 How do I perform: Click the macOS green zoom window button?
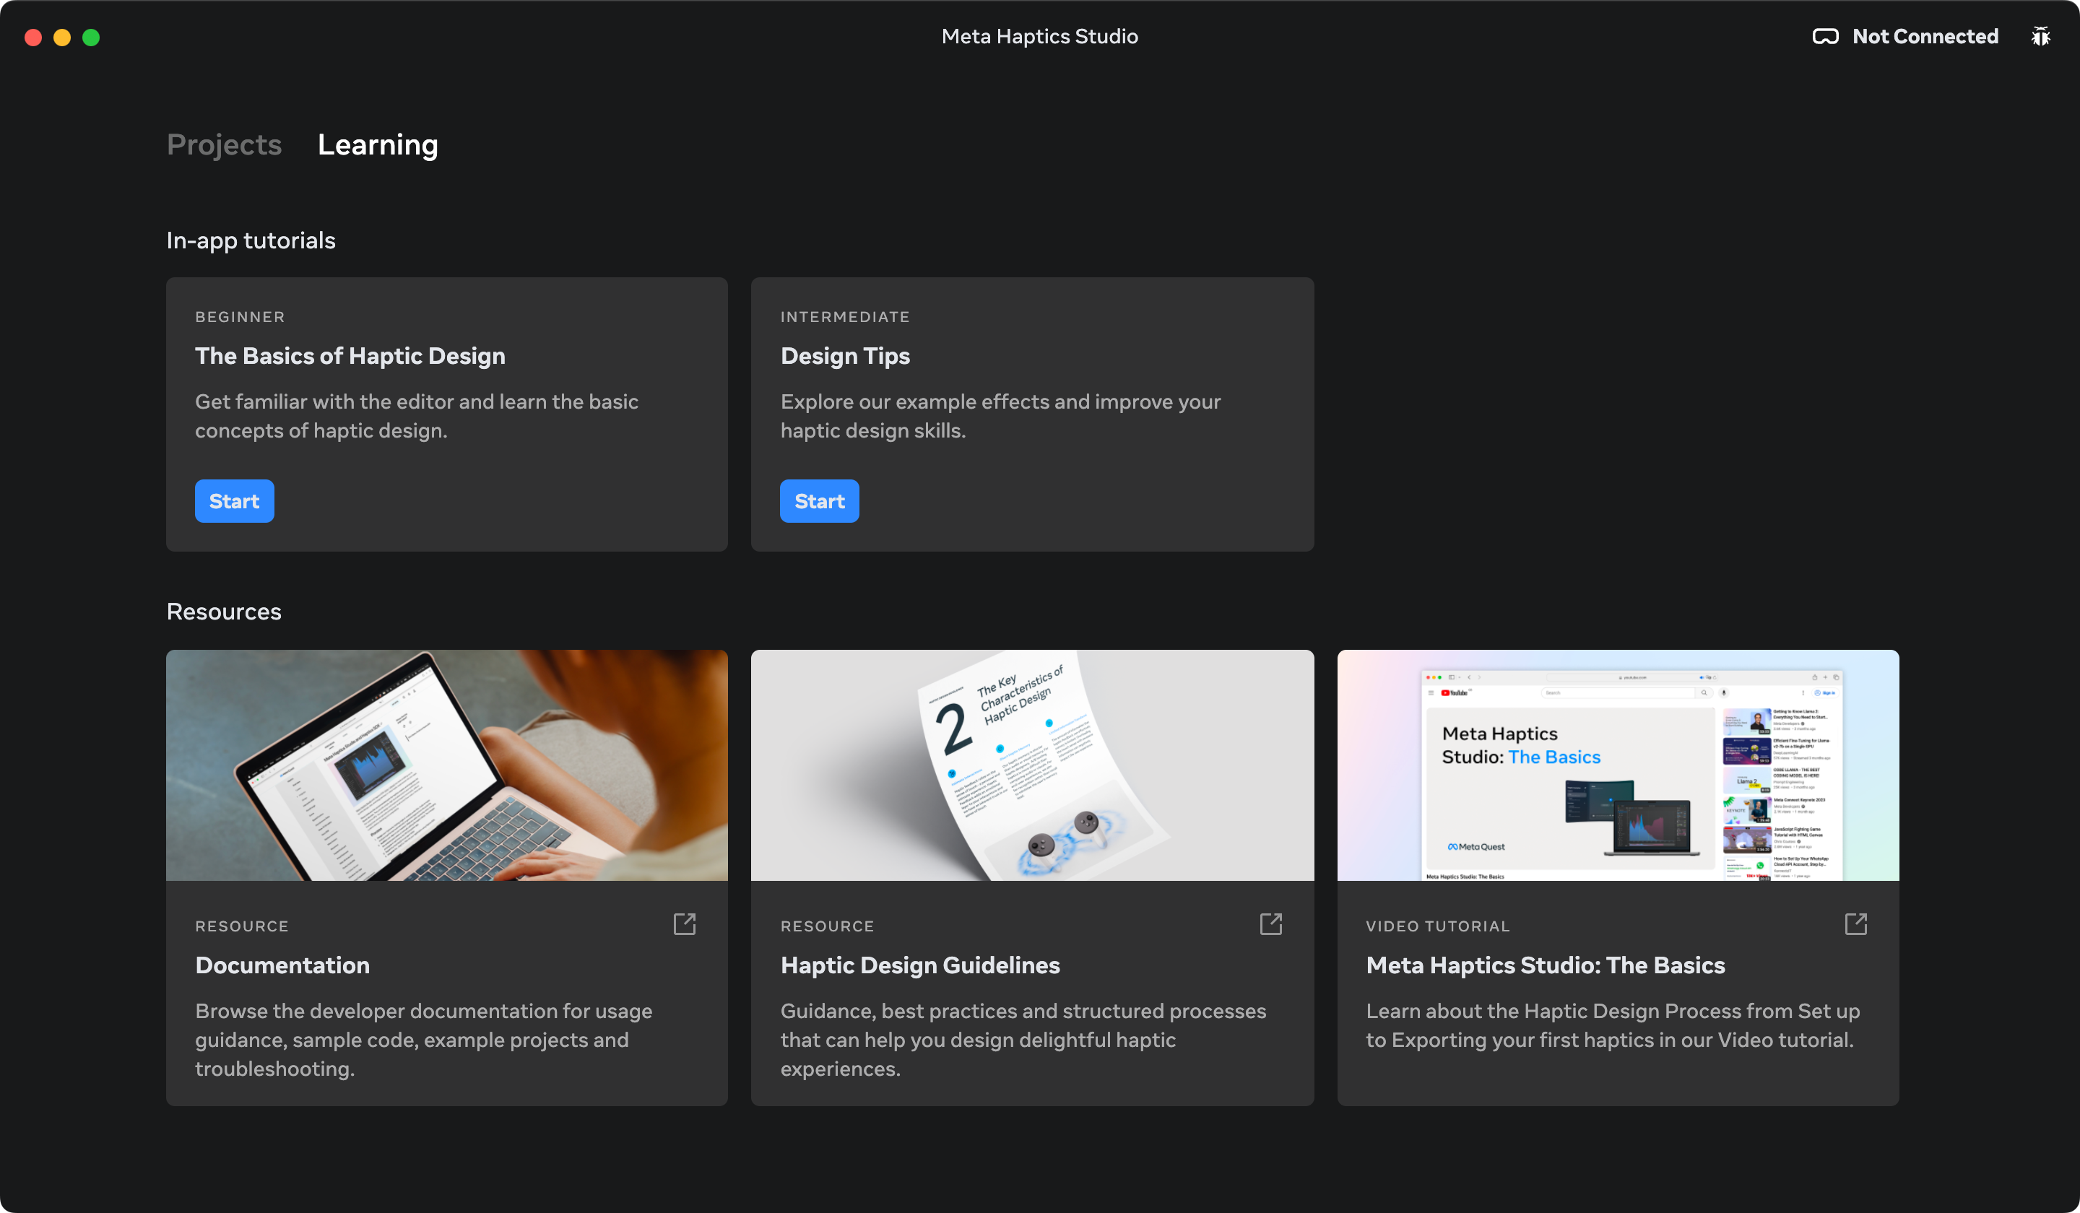91,37
